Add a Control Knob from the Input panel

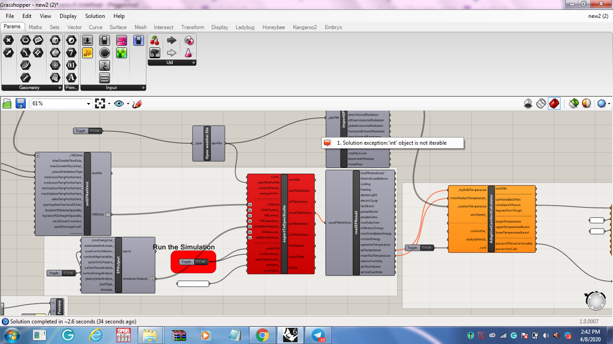(105, 53)
